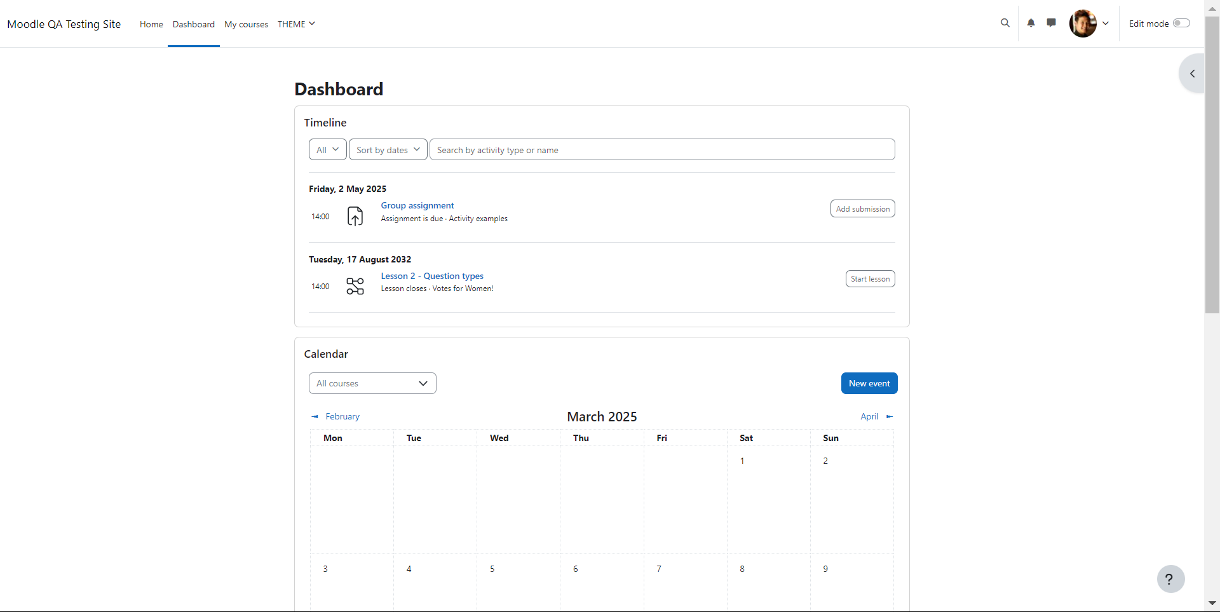Open the notifications bell icon
Image resolution: width=1220 pixels, height=612 pixels.
coord(1031,23)
